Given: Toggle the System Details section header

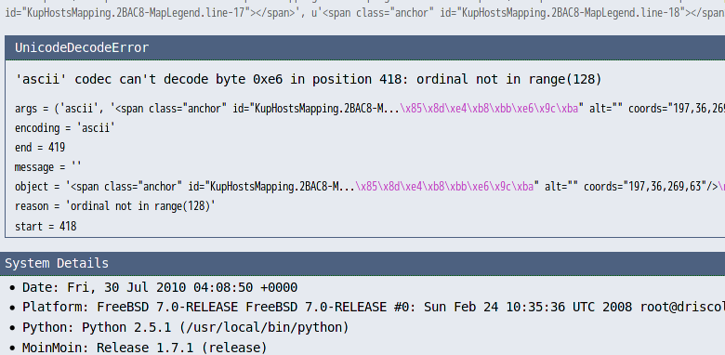Looking at the screenshot, I should 362,264.
